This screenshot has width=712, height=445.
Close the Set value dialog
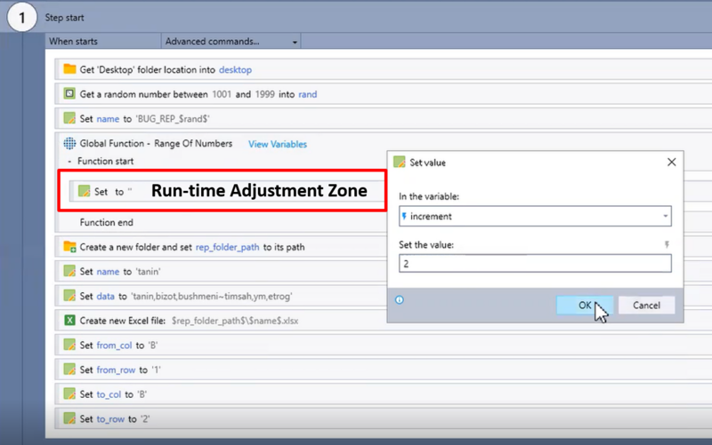coord(672,163)
